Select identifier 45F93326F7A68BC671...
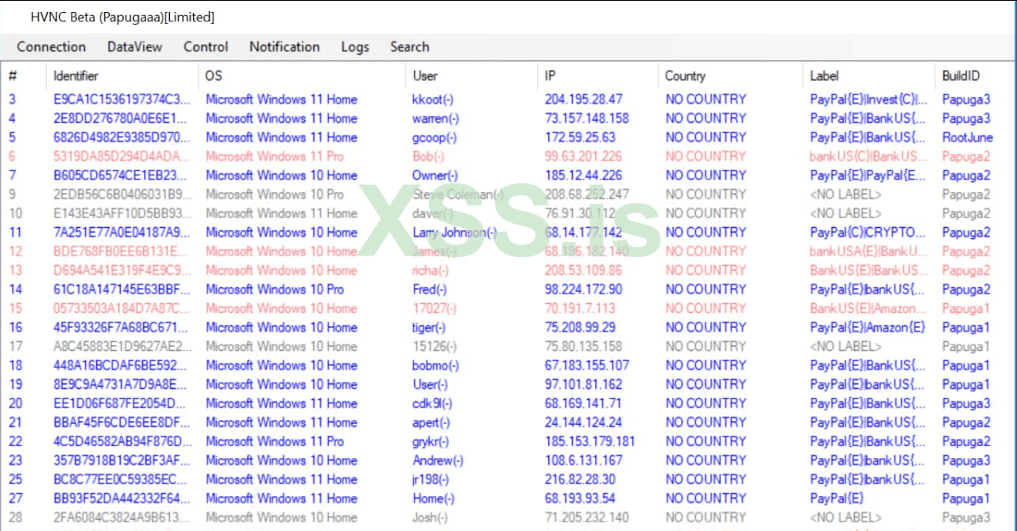This screenshot has width=1017, height=531. [122, 328]
